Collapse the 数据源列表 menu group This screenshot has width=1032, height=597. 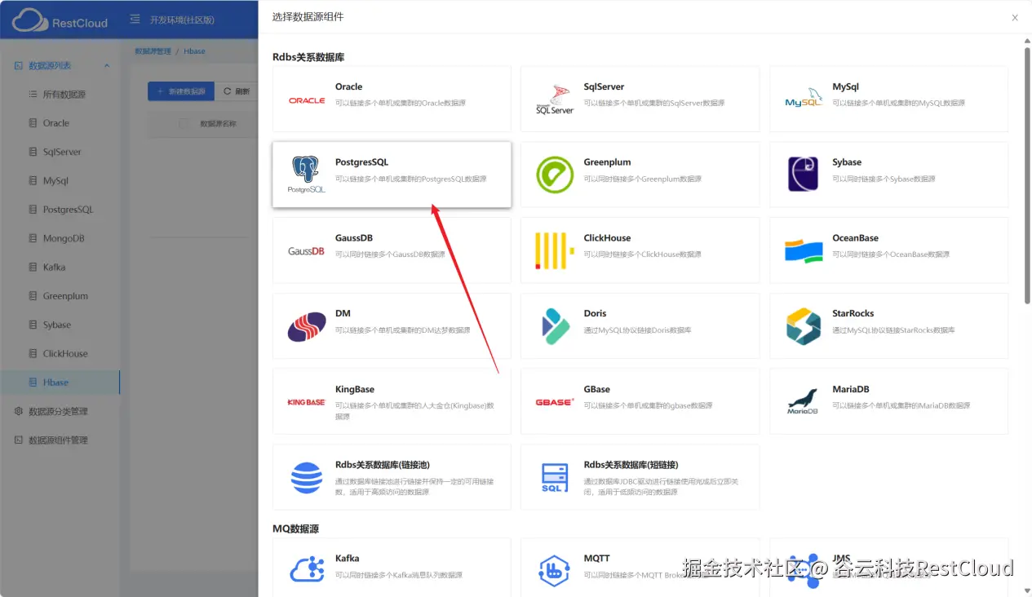tap(107, 66)
